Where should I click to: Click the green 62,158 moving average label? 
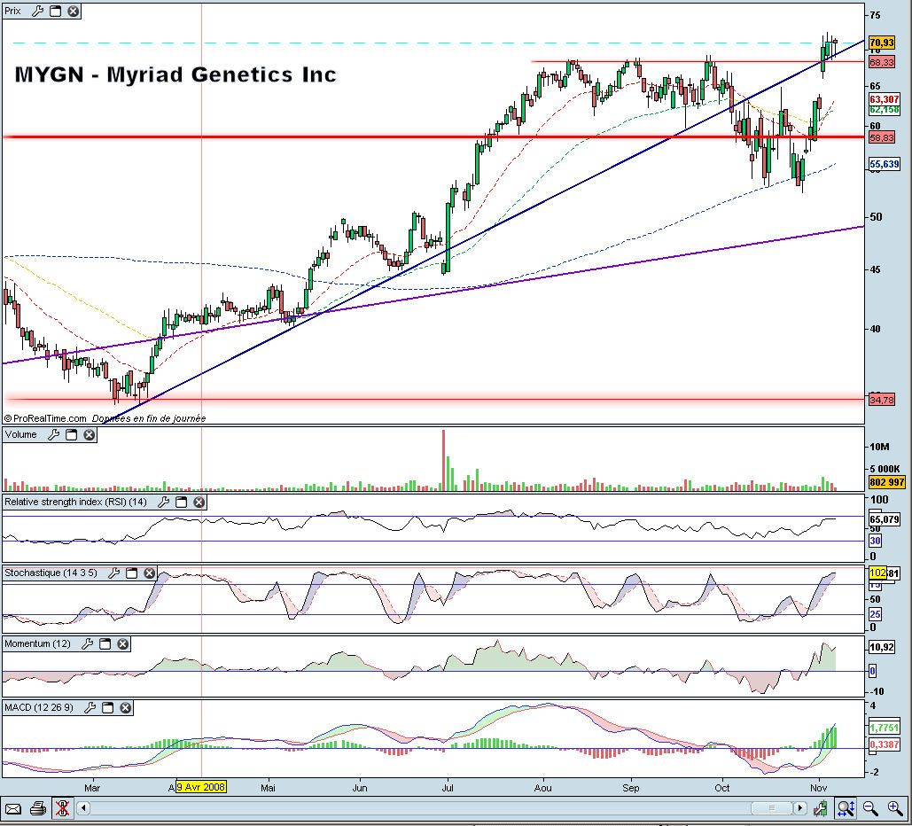(x=885, y=109)
